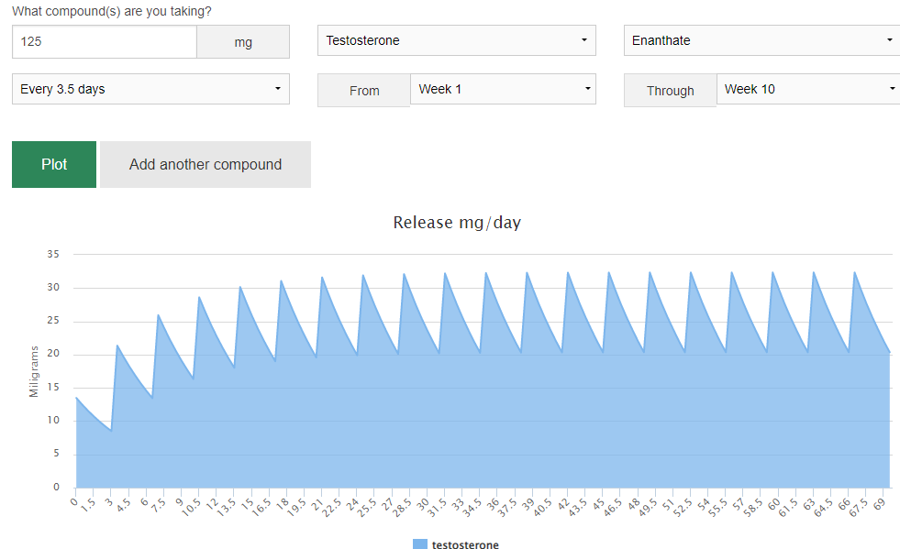Click the From label addon
This screenshot has width=900, height=549.
[x=364, y=91]
